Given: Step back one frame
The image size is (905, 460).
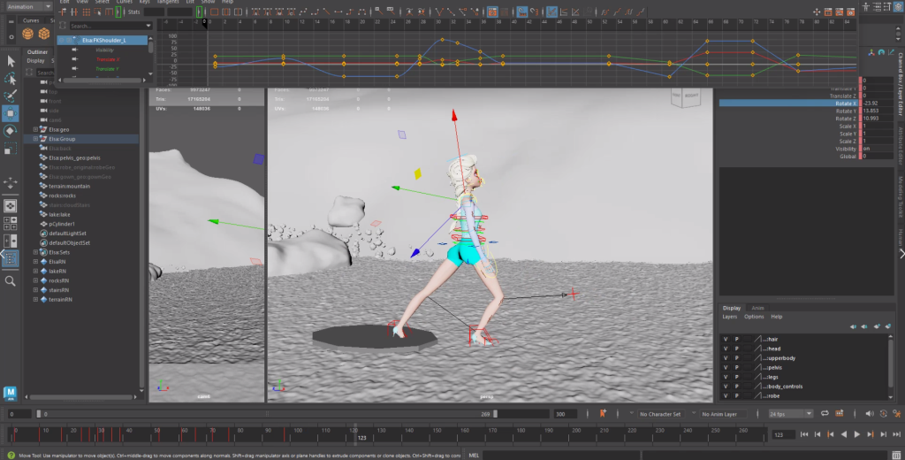Looking at the screenshot, I should 818,434.
